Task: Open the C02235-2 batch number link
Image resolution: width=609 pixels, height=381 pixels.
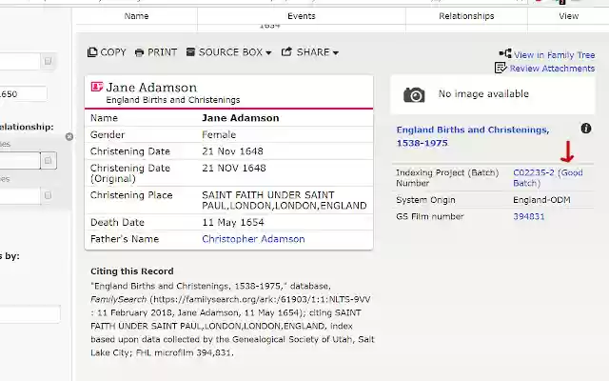Action: [548, 178]
